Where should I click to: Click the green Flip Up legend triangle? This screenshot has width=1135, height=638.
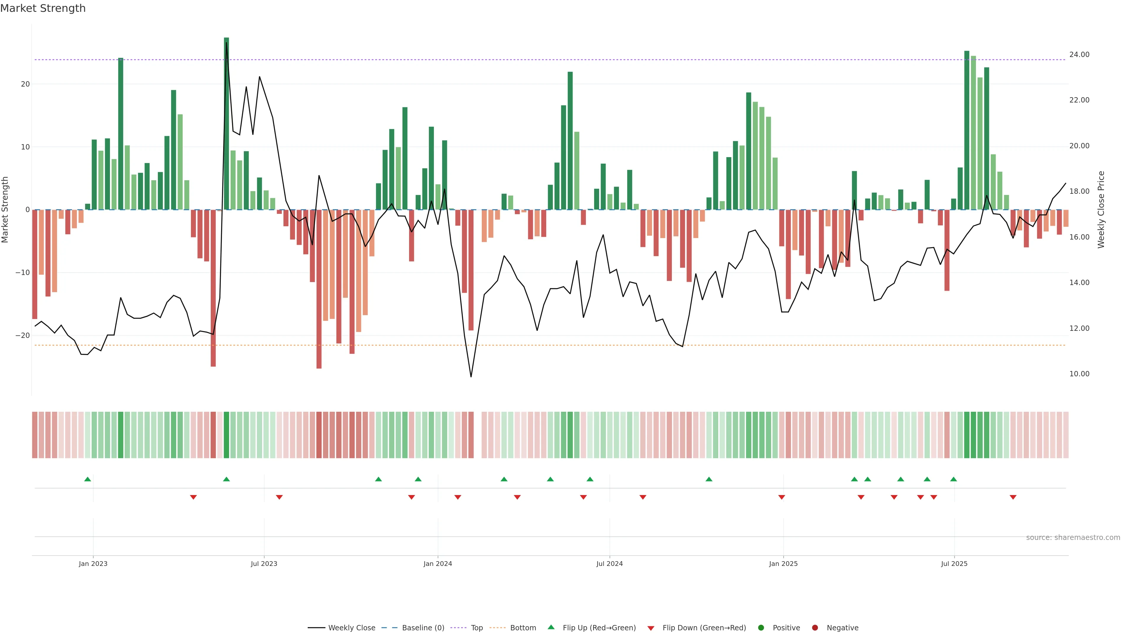pos(551,627)
